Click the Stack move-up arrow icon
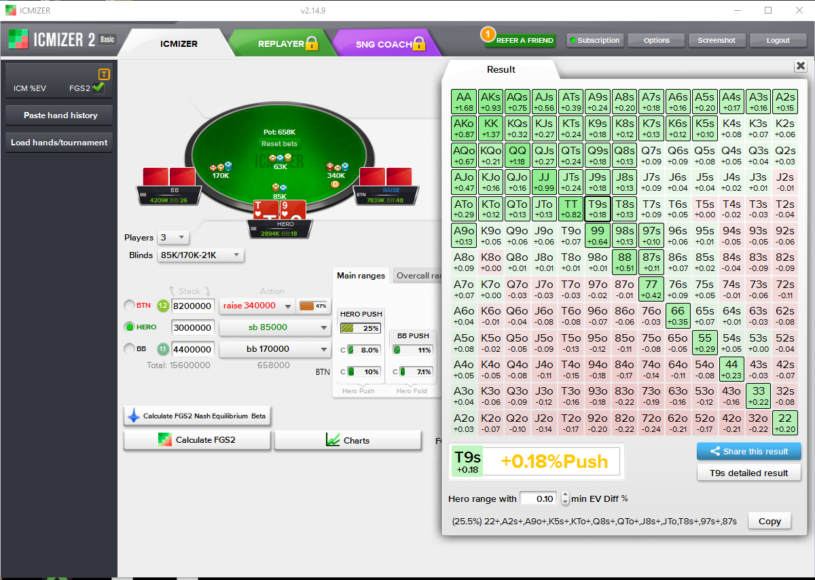This screenshot has height=580, width=815. (173, 291)
